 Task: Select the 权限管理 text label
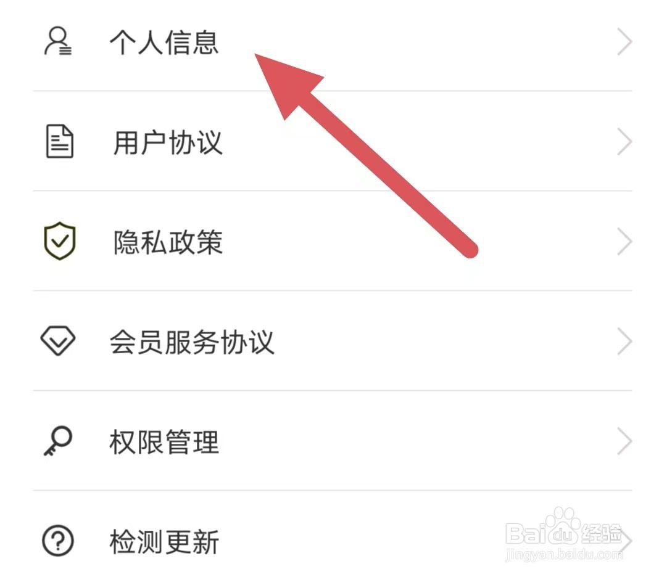point(164,442)
